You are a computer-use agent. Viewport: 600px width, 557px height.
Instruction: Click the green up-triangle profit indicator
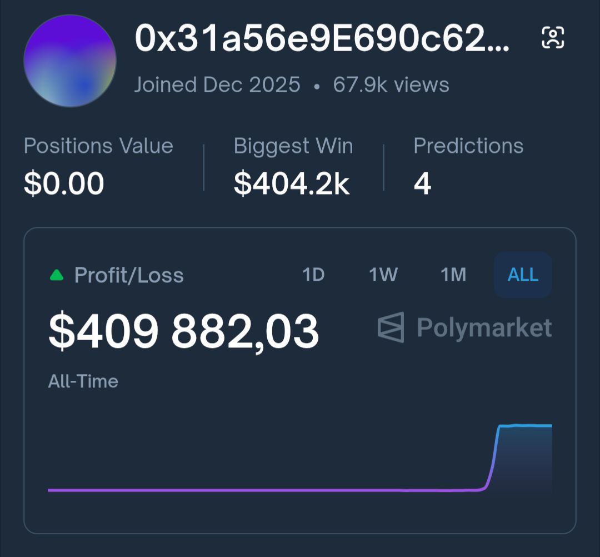tap(57, 275)
